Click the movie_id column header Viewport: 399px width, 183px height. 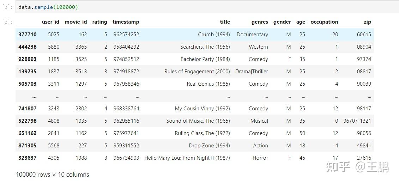point(75,22)
